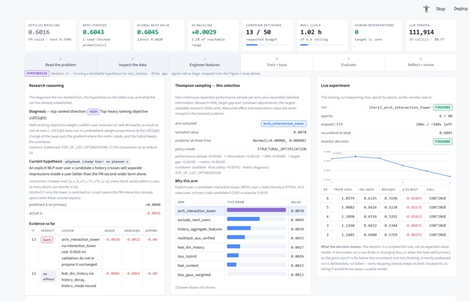
Task: Click CONTINUE in the epoch 6 row
Action: [437, 198]
